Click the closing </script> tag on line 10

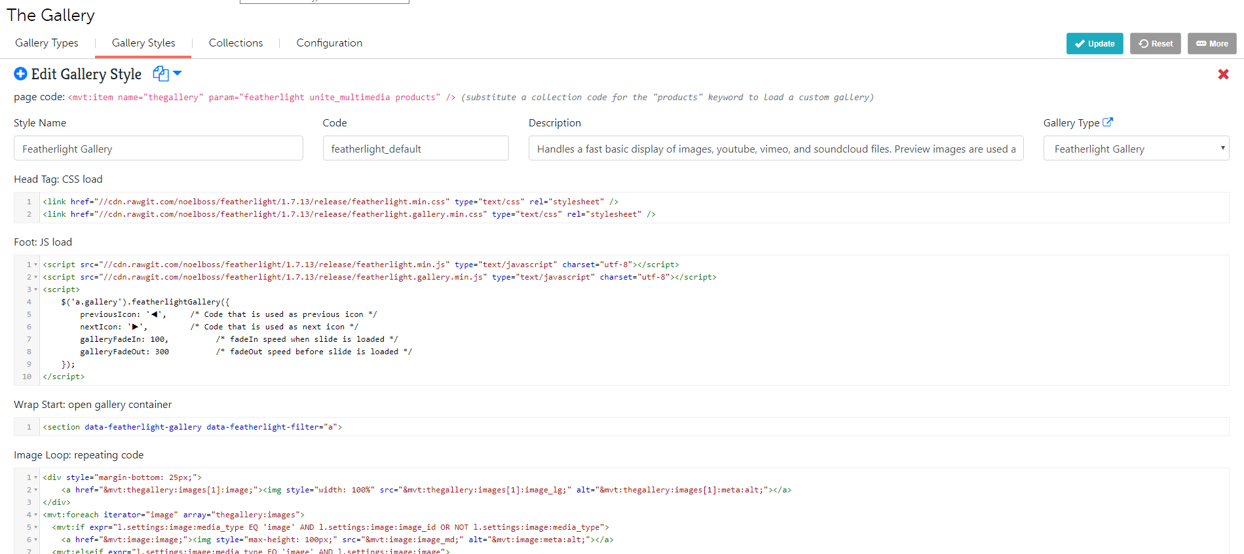[x=64, y=377]
